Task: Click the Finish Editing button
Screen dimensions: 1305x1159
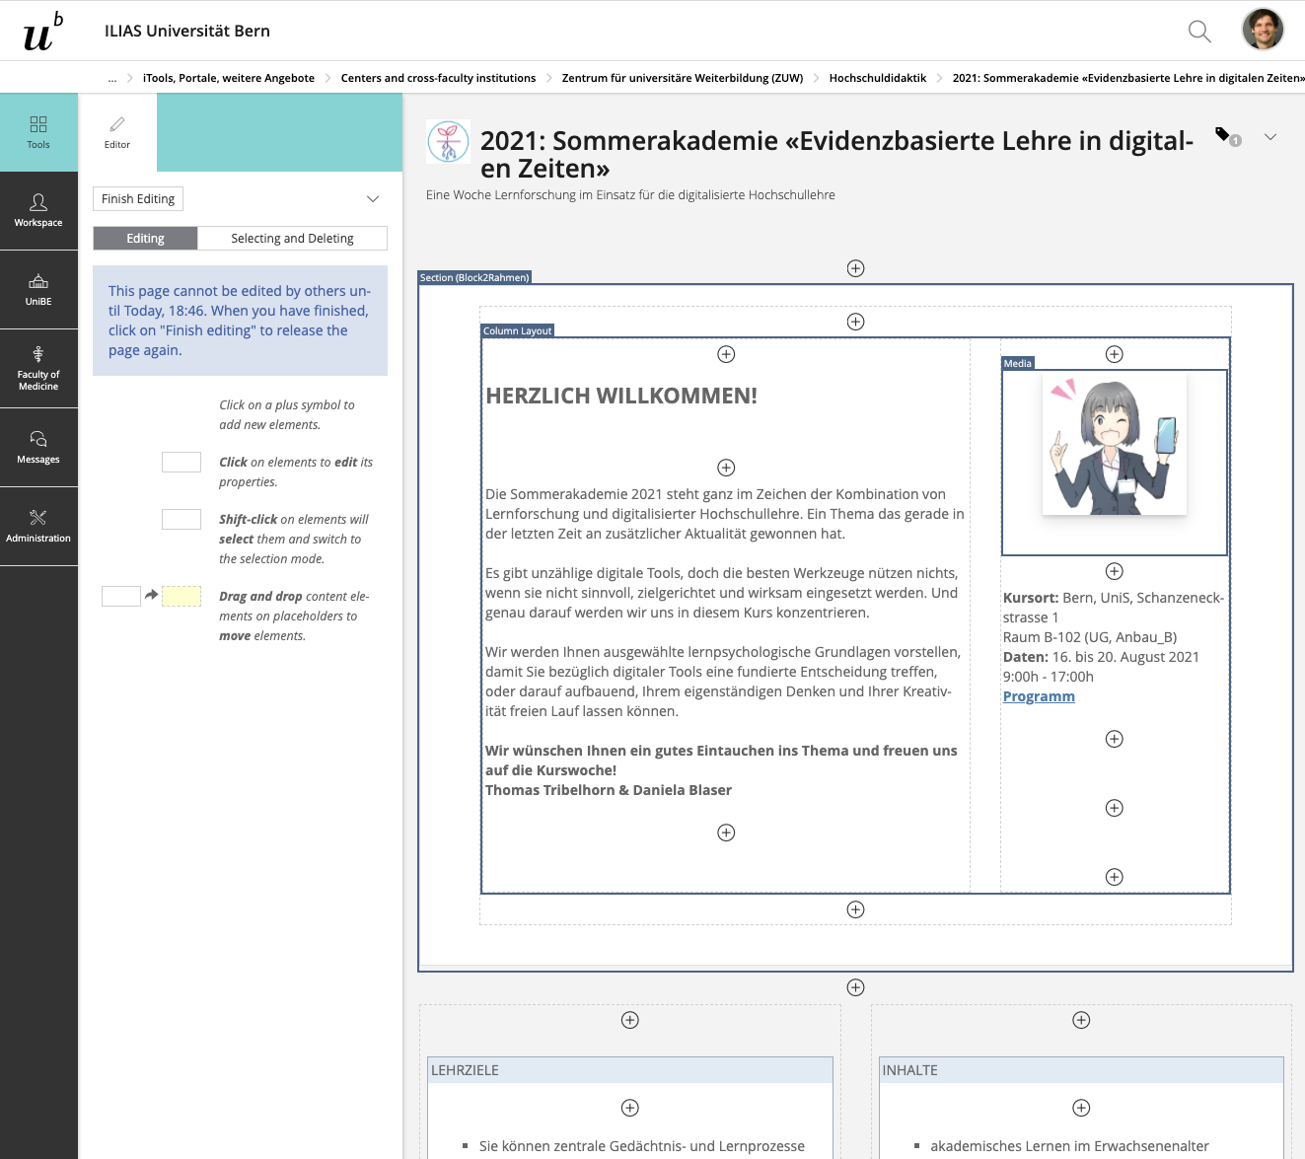Action: [x=138, y=199]
